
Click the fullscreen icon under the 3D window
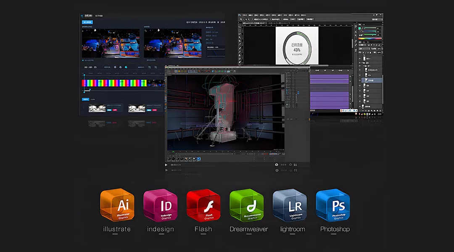pyautogui.click(x=296, y=165)
